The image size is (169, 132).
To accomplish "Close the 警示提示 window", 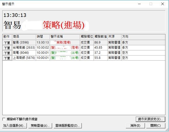I will [x=163, y=4].
